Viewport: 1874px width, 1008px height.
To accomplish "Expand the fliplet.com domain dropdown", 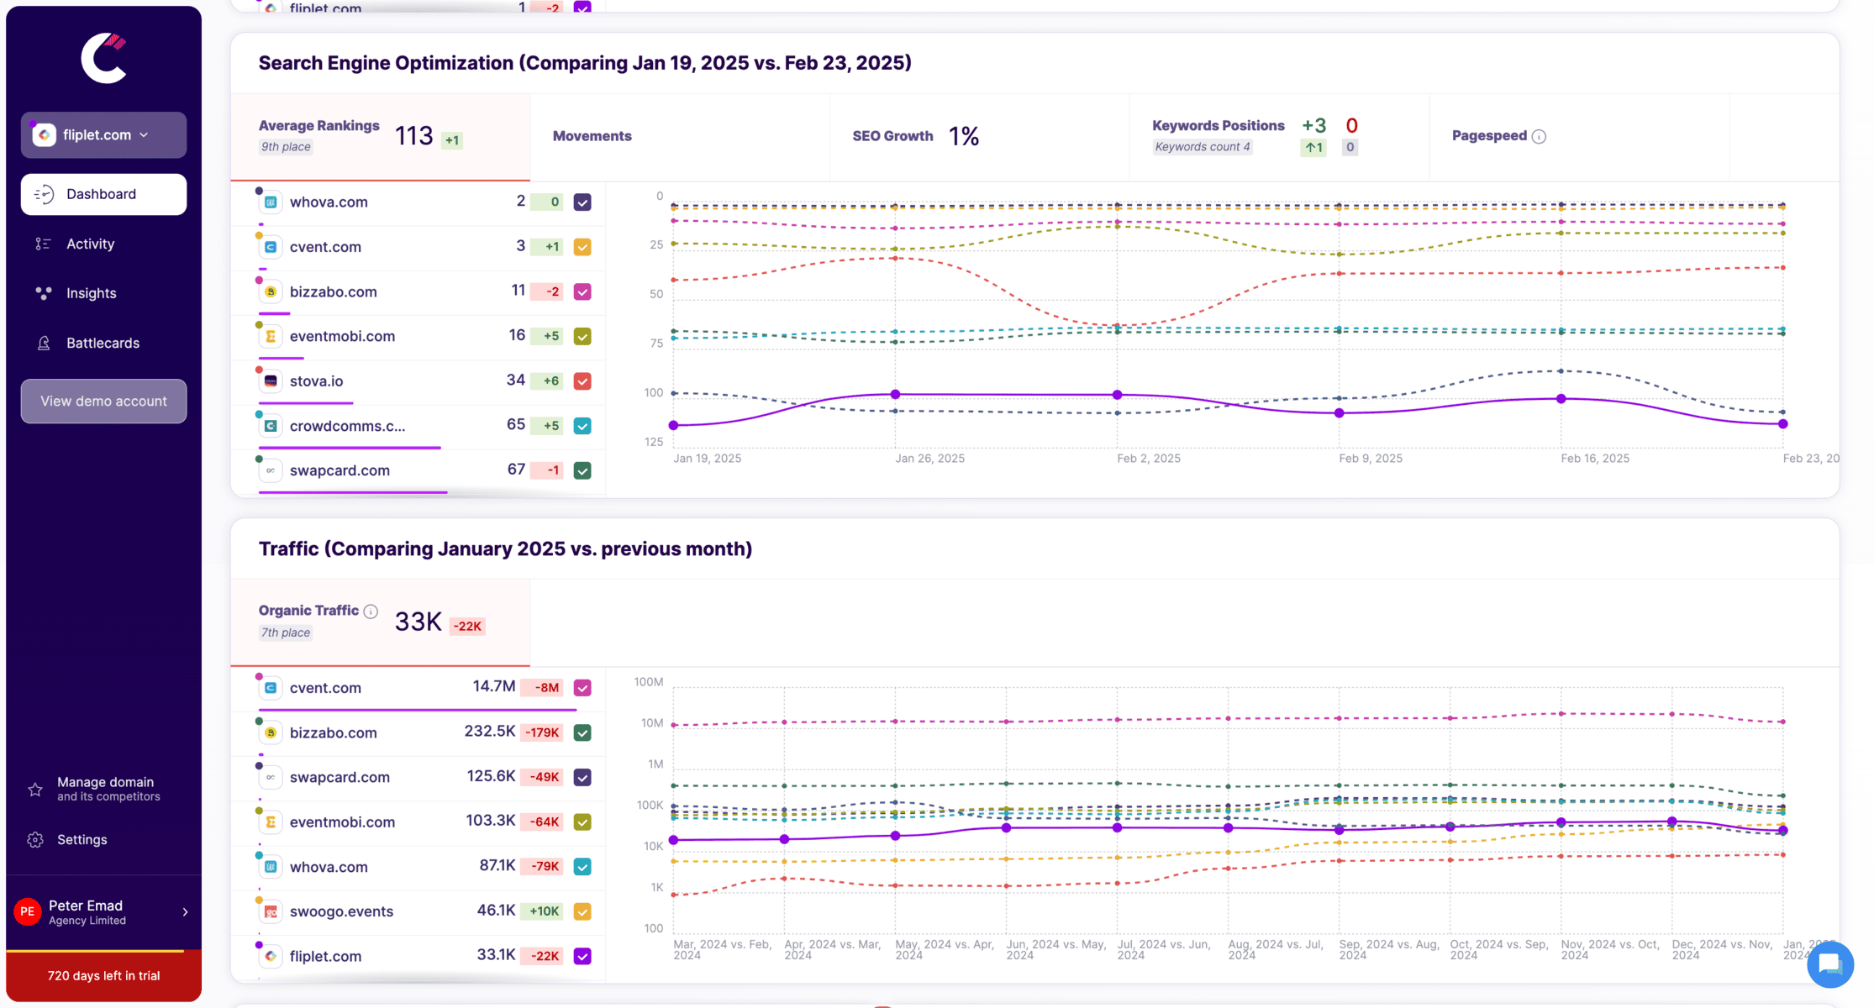I will (104, 135).
